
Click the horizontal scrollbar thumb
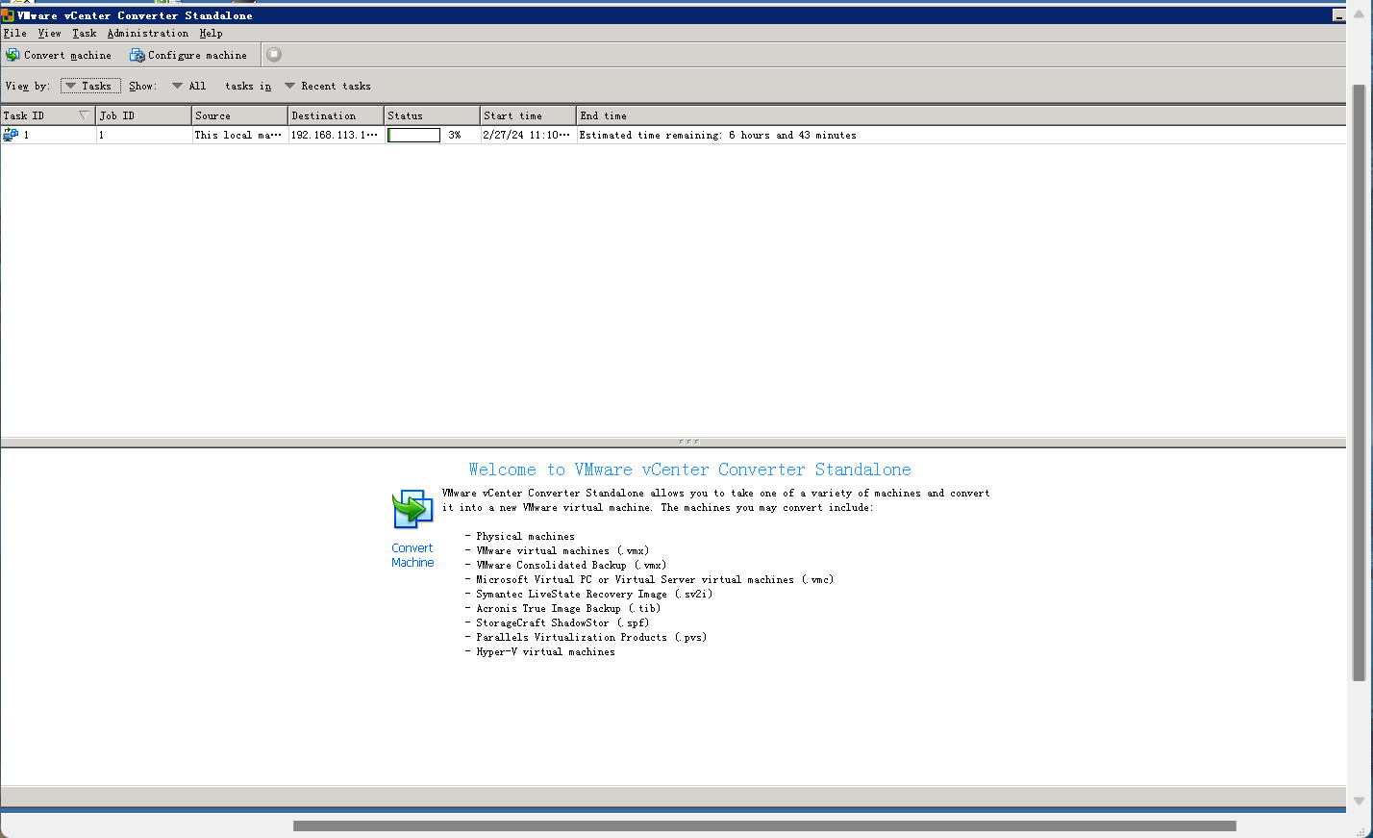click(764, 825)
